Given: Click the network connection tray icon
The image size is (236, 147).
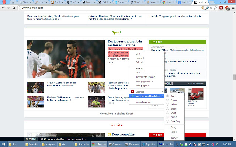Looking at the screenshot, I should 204,144.
